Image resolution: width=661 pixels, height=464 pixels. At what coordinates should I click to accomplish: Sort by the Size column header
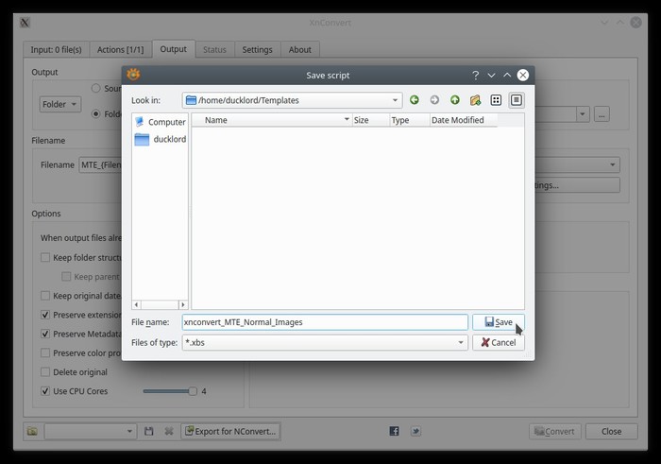370,120
